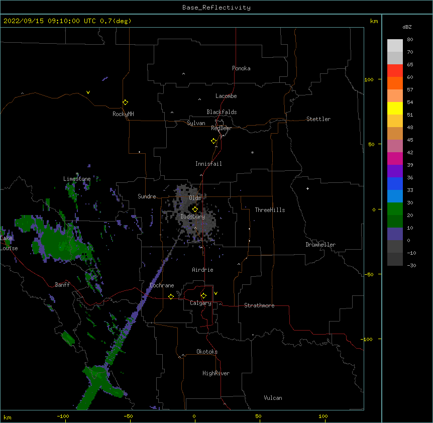Pick the light green 20-30 dBZ swatch
433x423 pixels.
tap(395, 209)
